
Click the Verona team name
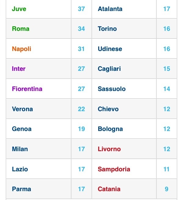click(x=22, y=109)
